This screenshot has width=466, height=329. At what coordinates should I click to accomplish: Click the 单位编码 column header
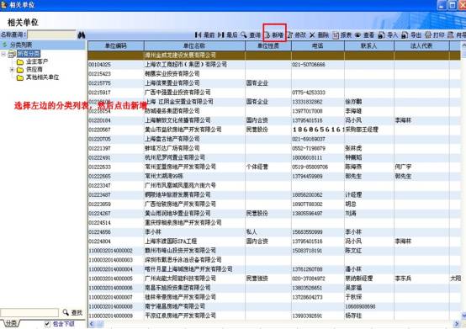116,45
